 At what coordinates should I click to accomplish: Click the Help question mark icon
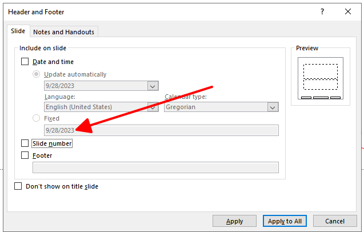(x=322, y=11)
